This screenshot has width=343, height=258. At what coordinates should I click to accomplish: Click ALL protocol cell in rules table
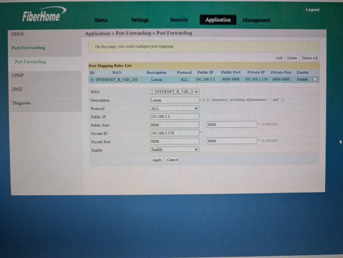point(184,80)
